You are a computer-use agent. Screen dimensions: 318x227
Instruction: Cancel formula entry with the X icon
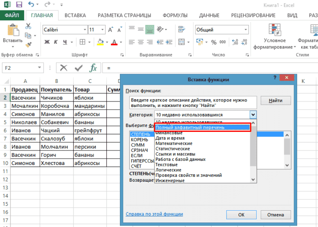tap(64, 68)
